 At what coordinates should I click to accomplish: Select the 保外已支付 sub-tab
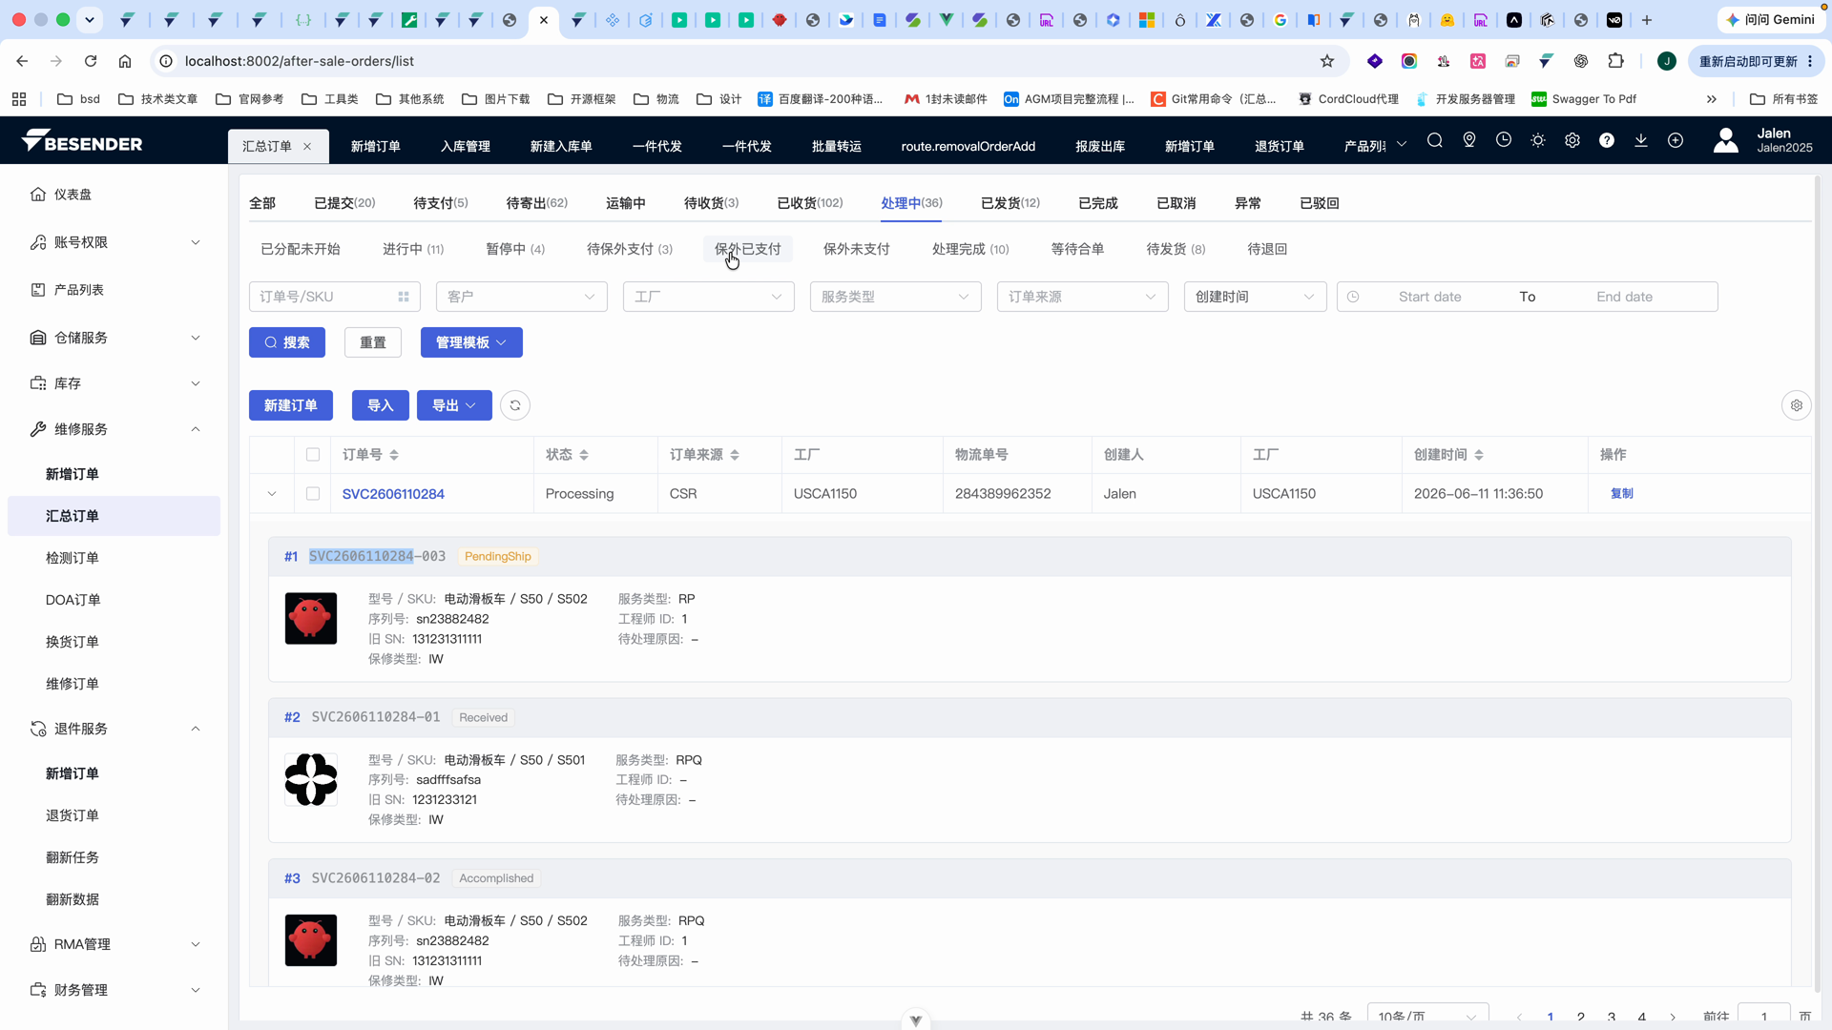coord(748,249)
